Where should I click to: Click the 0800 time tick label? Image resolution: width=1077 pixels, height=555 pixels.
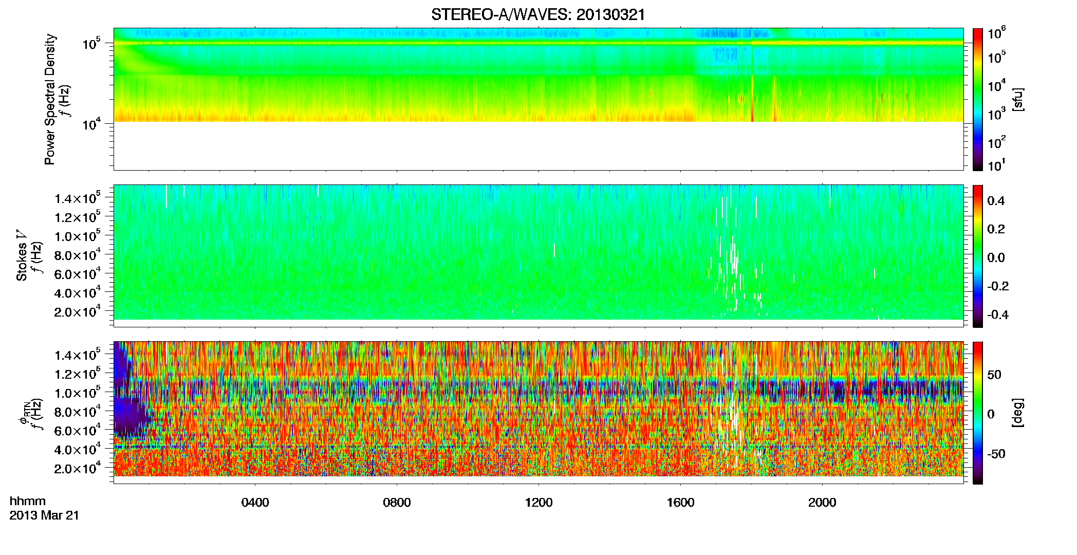[397, 503]
